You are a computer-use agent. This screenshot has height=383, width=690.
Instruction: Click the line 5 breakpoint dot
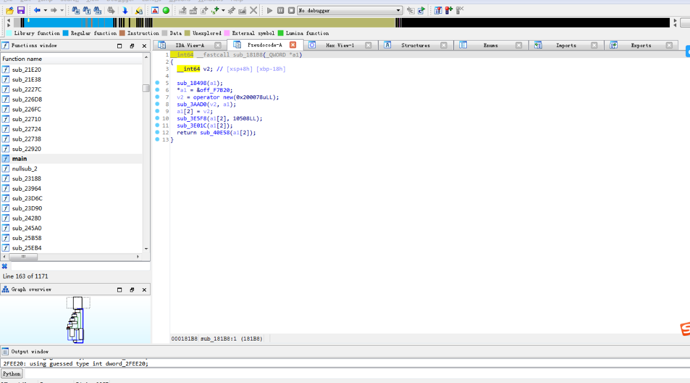click(158, 83)
